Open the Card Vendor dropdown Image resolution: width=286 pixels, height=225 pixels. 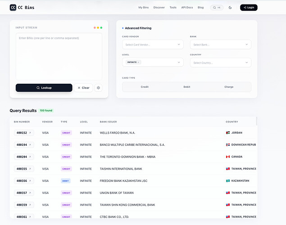(153, 45)
